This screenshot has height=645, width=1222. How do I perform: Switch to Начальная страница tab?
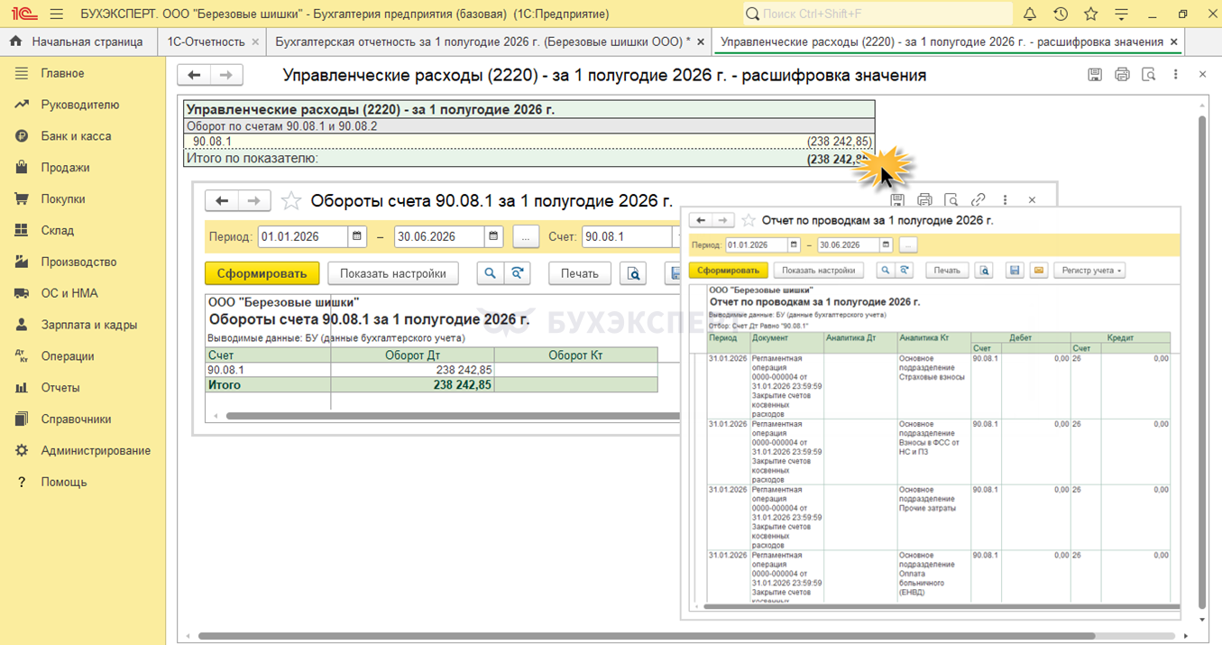click(78, 41)
